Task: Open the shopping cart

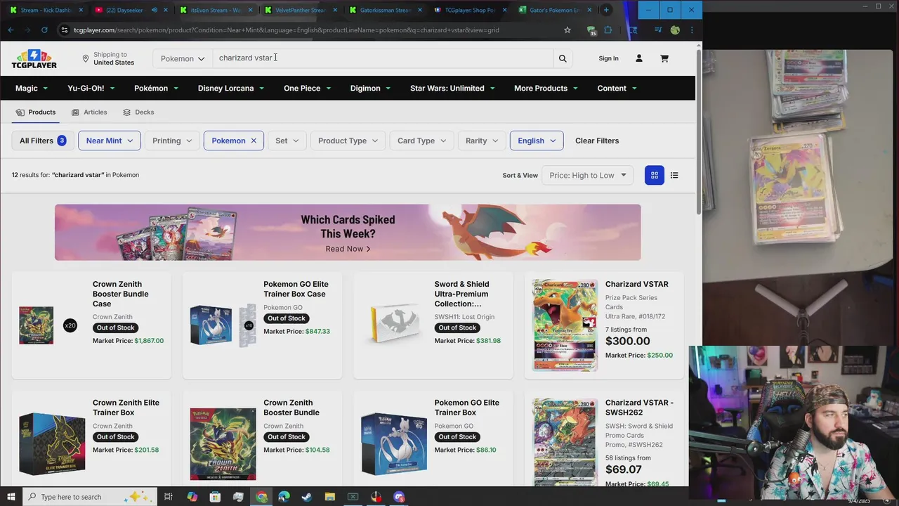Action: tap(664, 58)
